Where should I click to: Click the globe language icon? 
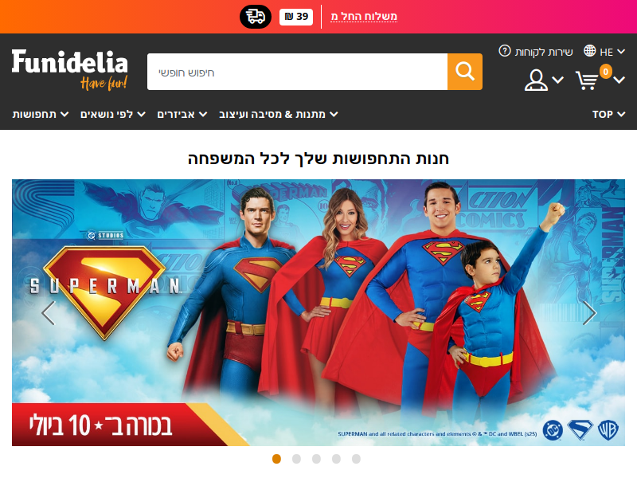tap(589, 51)
